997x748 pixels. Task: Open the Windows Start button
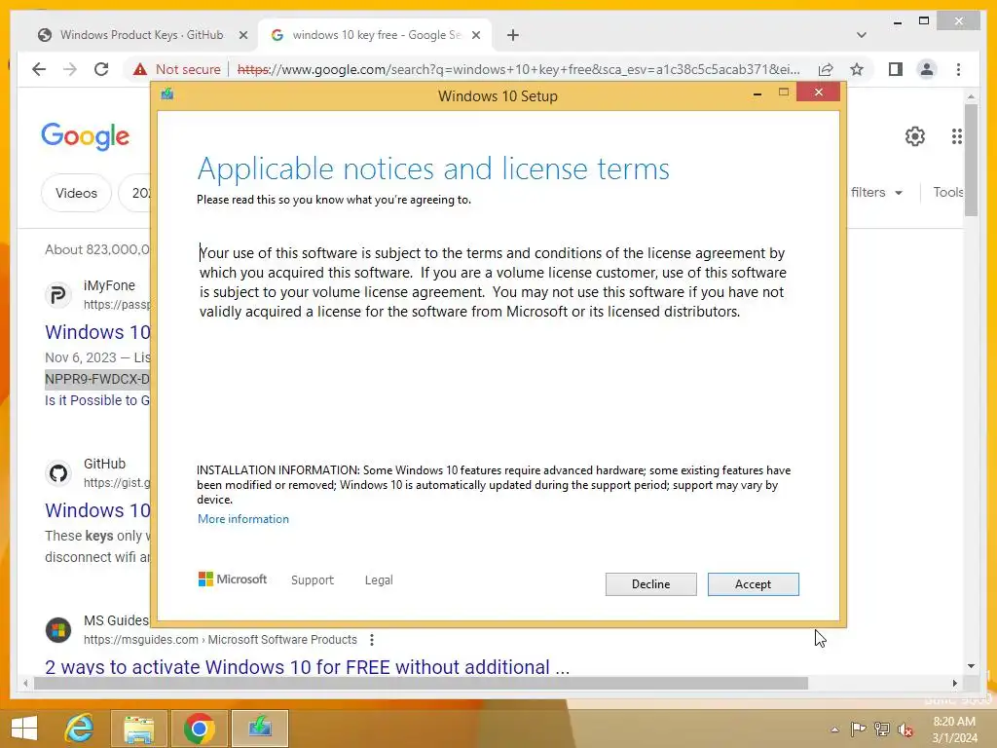click(x=24, y=729)
